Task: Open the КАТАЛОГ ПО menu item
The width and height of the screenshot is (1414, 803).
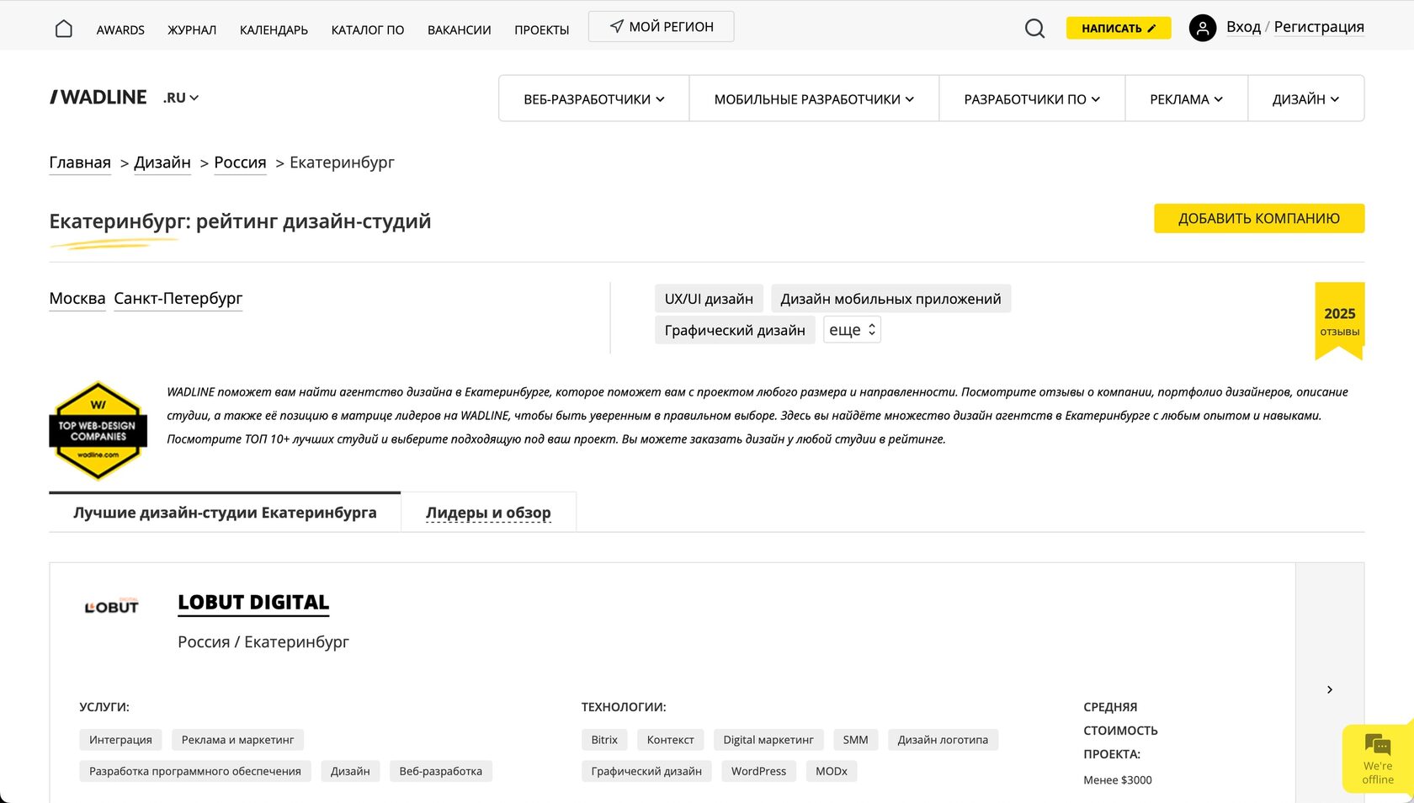Action: (368, 30)
